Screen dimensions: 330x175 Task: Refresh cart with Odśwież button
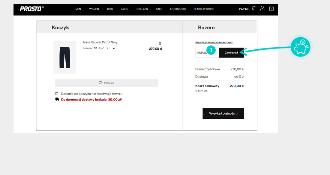(106, 83)
